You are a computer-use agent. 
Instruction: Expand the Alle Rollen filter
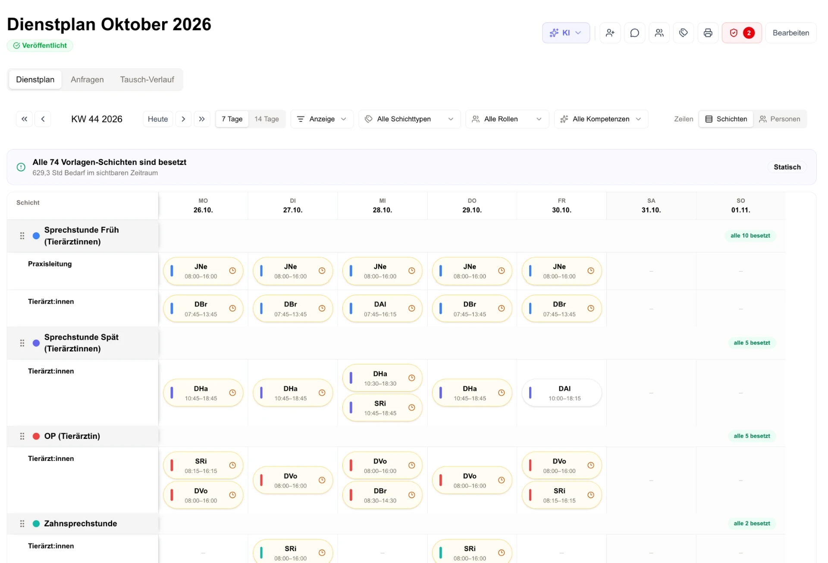507,119
